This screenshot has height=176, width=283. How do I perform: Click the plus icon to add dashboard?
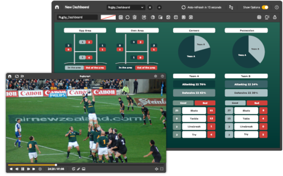click(x=159, y=8)
